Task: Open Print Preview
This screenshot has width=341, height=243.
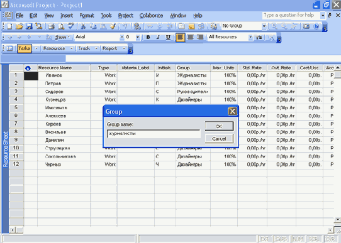Action: [61, 26]
